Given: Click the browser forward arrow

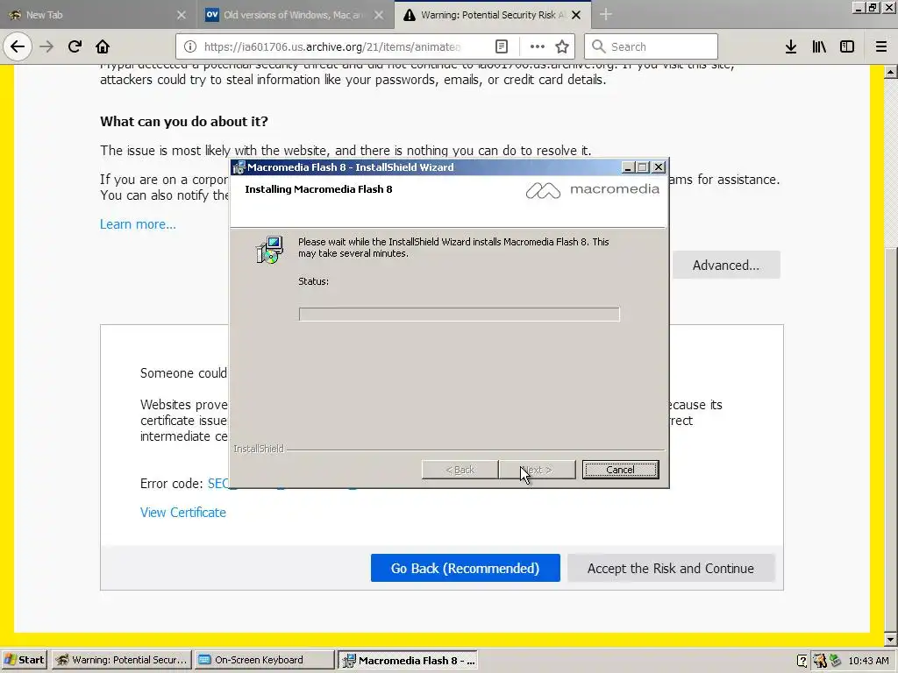Looking at the screenshot, I should 46,46.
